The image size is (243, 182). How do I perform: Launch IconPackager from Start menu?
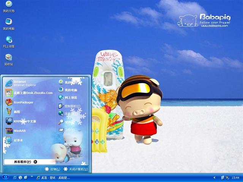pyautogui.click(x=19, y=102)
